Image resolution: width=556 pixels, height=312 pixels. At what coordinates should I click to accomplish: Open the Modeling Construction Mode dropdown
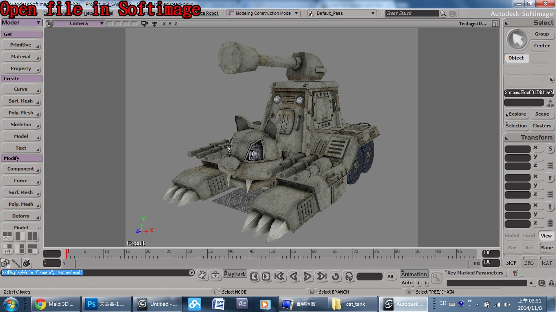pyautogui.click(x=263, y=13)
